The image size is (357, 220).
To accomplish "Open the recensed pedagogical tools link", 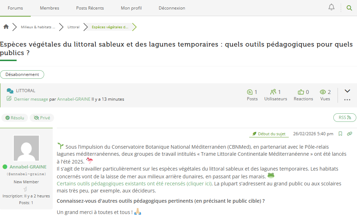I will click(134, 184).
